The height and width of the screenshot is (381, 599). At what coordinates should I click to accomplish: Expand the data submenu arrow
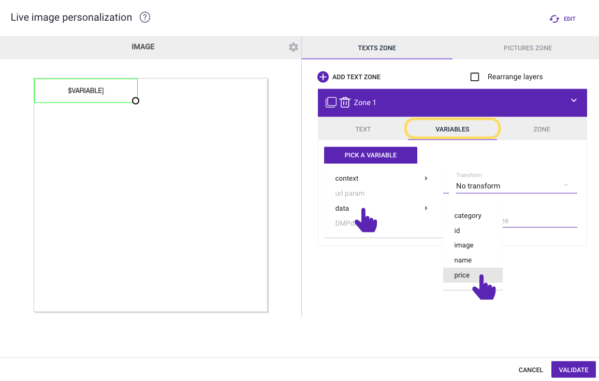coord(426,208)
